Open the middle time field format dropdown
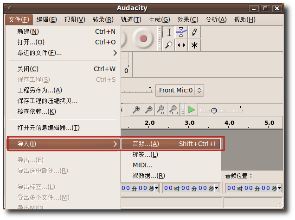Screen dimensions: 295x220 [216, 188]
